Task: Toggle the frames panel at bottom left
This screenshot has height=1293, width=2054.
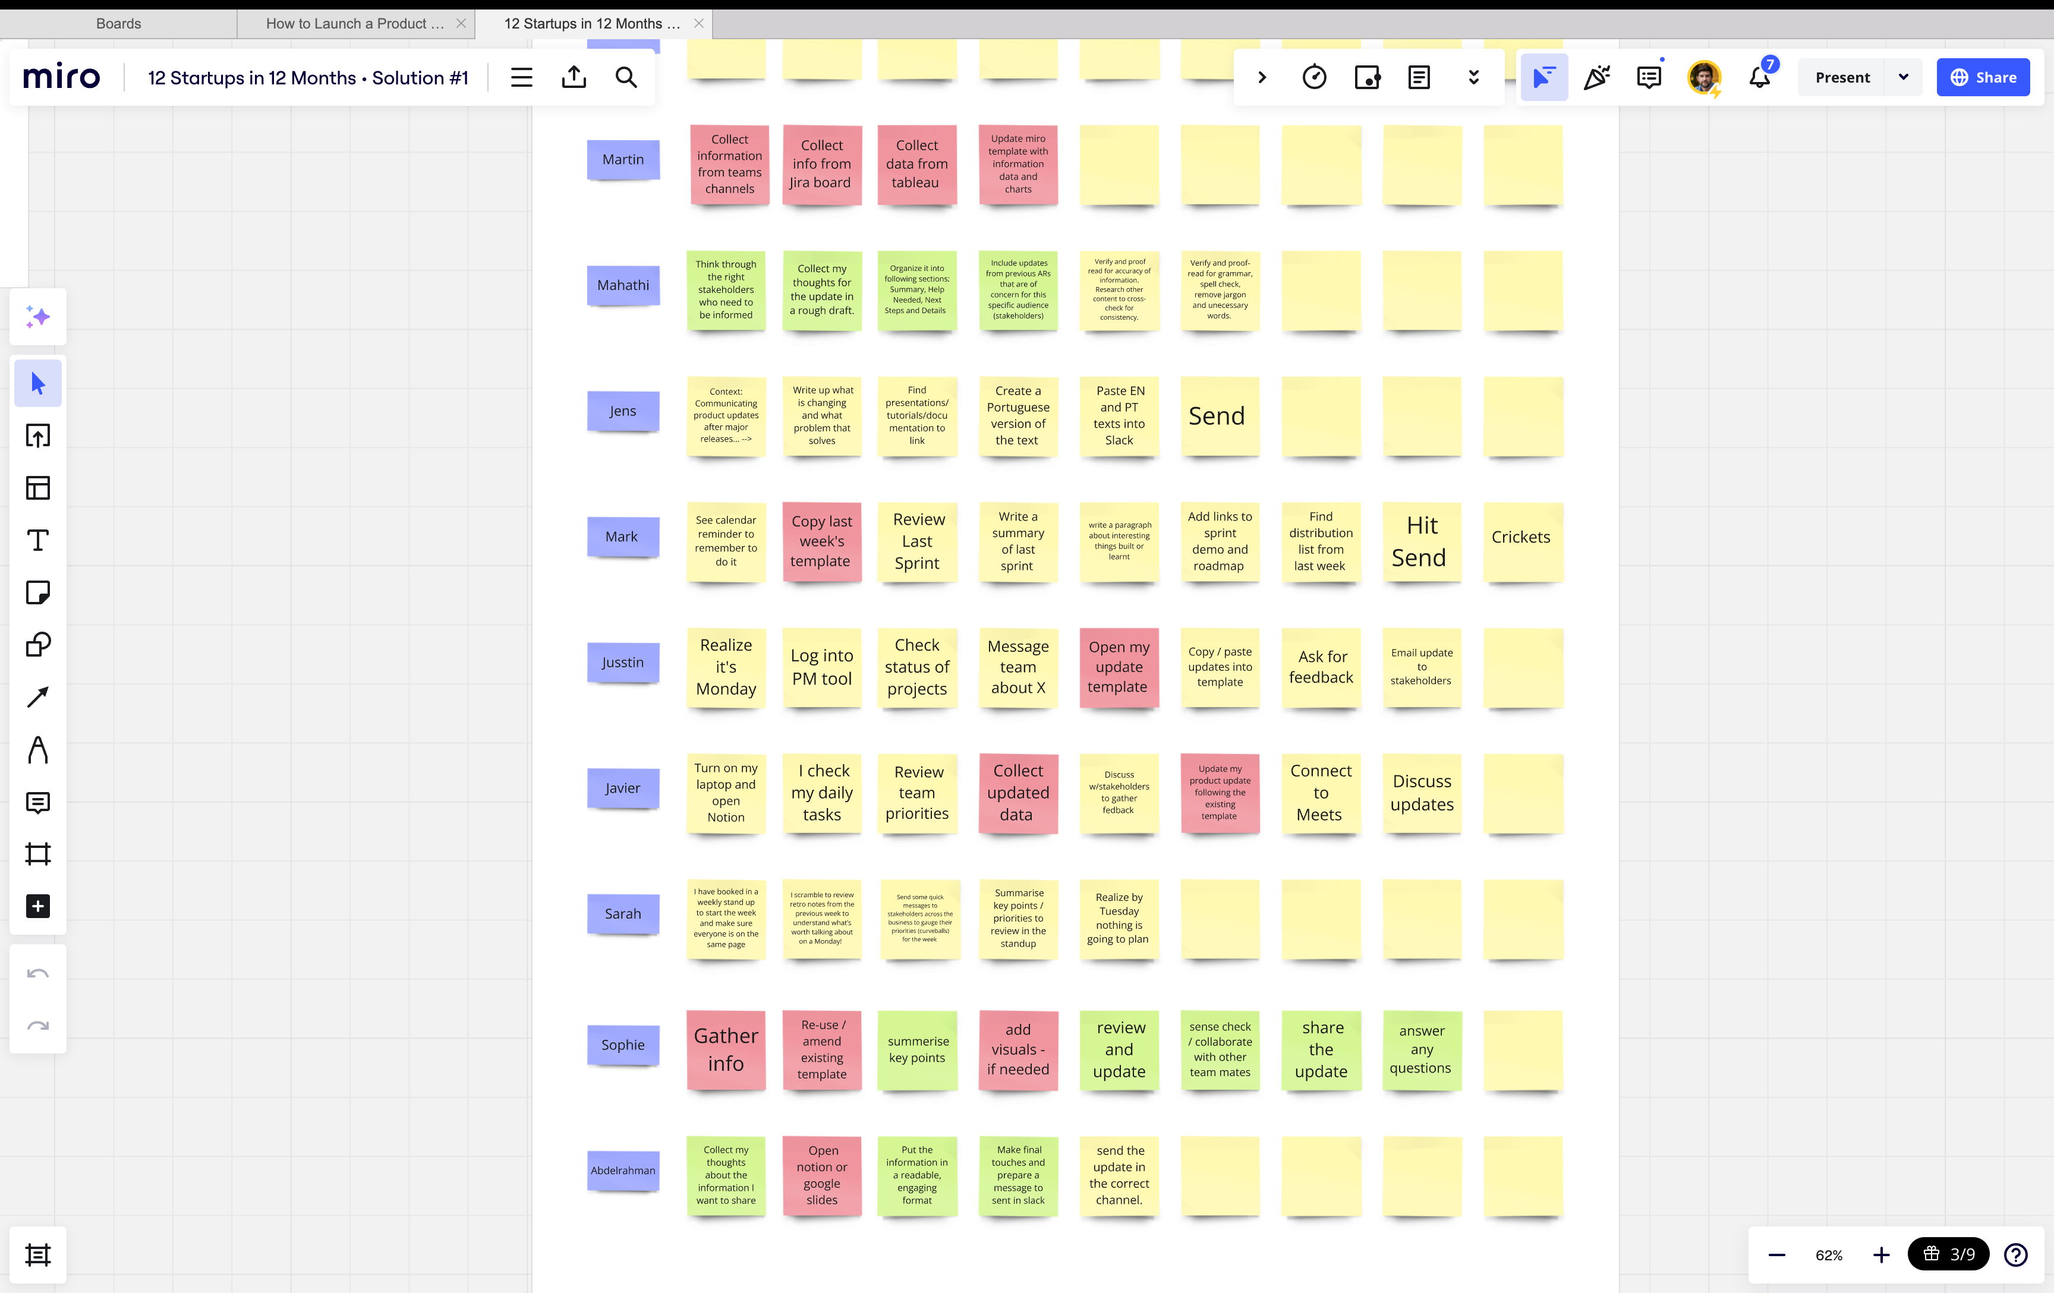Action: (37, 1254)
